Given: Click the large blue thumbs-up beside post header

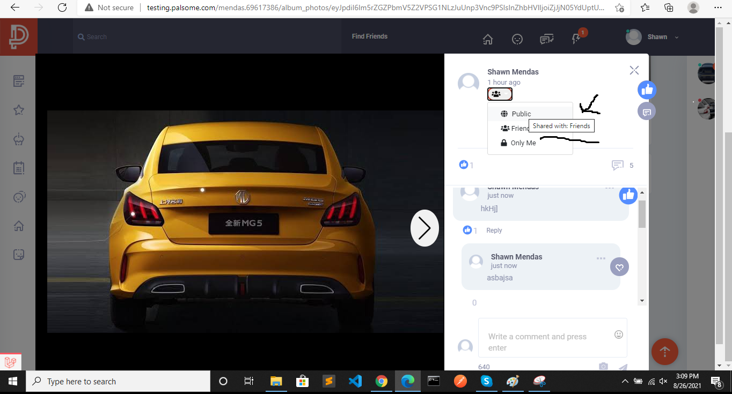Looking at the screenshot, I should coord(647,90).
